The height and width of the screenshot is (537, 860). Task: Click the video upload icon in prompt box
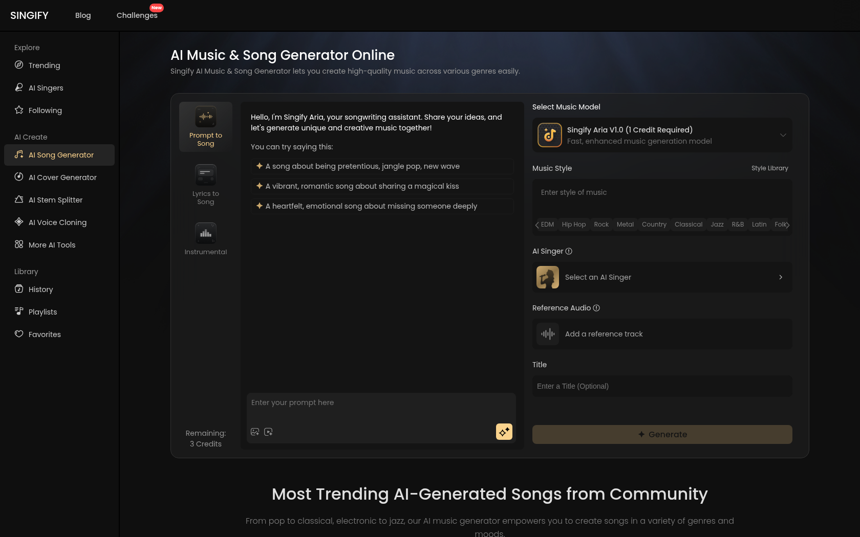pos(268,432)
